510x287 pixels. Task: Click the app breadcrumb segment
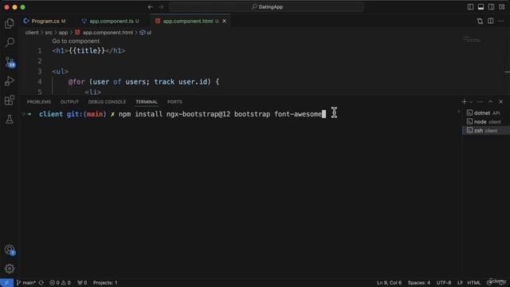(x=63, y=33)
